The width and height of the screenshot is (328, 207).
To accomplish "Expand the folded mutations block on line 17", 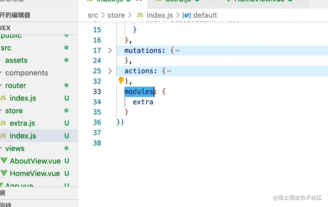I will tap(110, 50).
